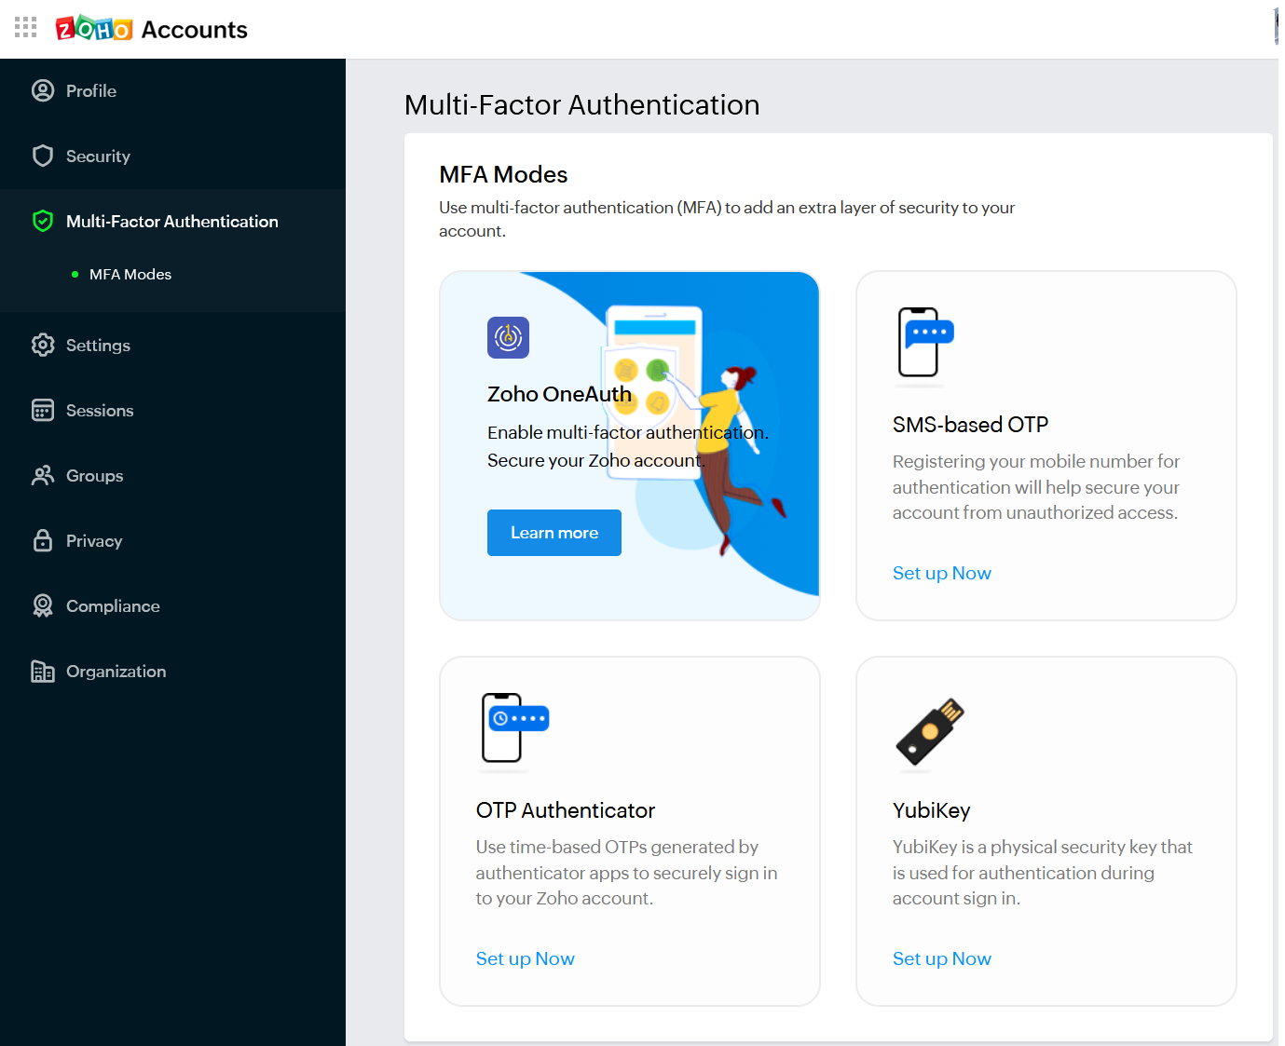The height and width of the screenshot is (1046, 1285).
Task: Open the Settings gear icon
Action: click(43, 345)
